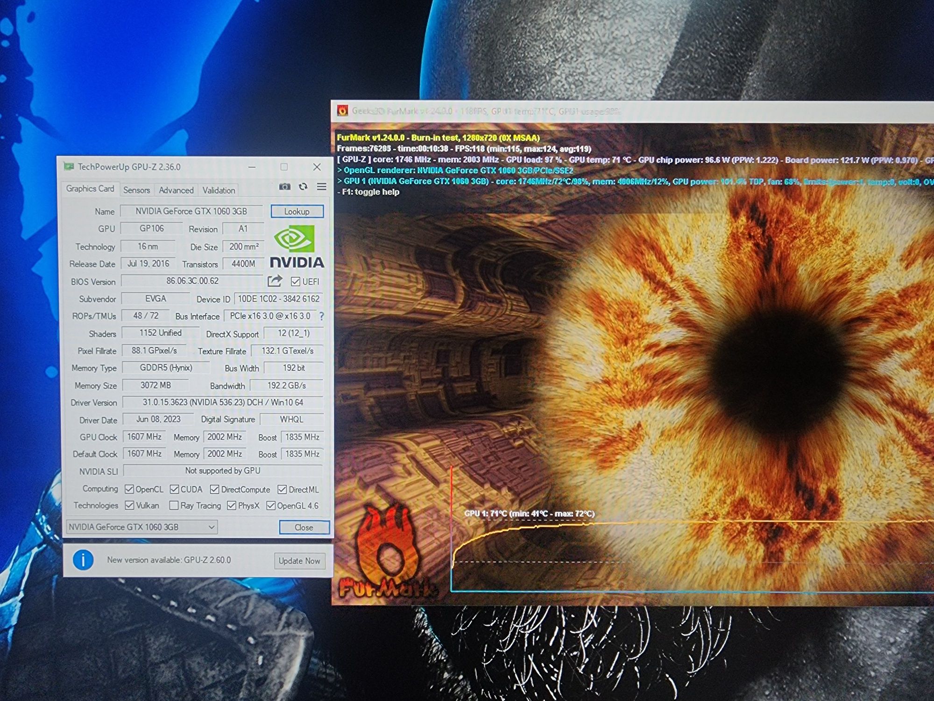Click the NVIDIA SLI Not supported field
The height and width of the screenshot is (701, 934).
(223, 471)
